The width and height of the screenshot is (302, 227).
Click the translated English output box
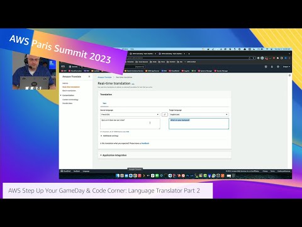point(199,124)
